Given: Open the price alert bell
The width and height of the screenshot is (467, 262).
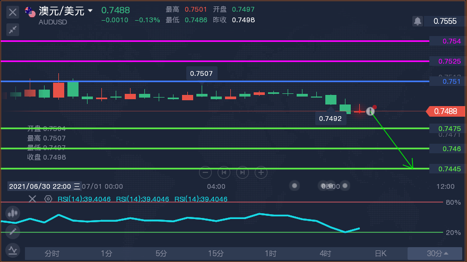Looking at the screenshot, I should (418, 21).
